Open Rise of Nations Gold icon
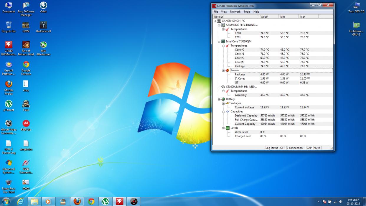Screen dimensions: 366x206 pyautogui.click(x=26, y=45)
